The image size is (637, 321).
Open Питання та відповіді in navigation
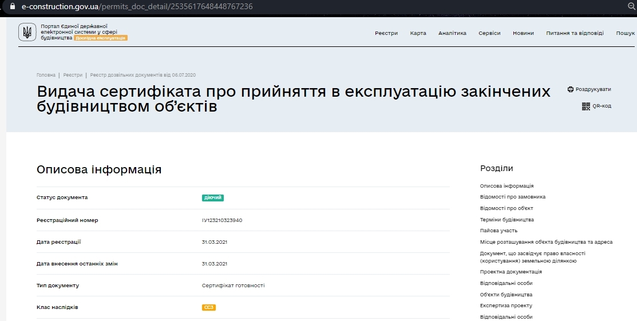tap(575, 33)
